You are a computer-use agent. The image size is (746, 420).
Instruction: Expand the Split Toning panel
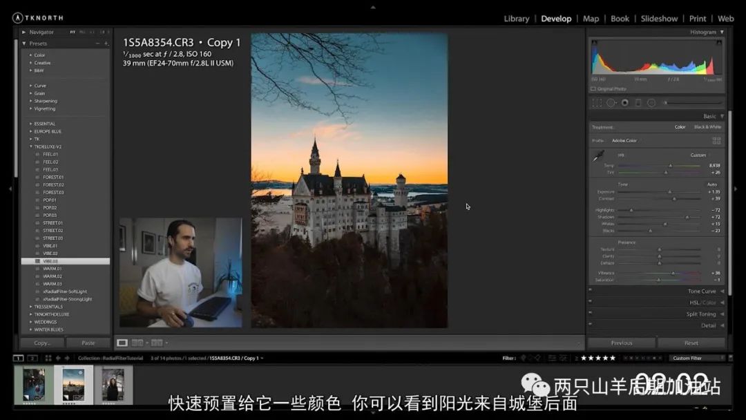[x=700, y=314]
